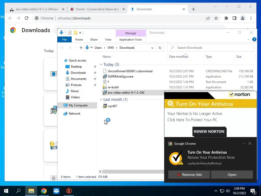
Task: Go up one folder level in Explorer
Action: pos(81,48)
